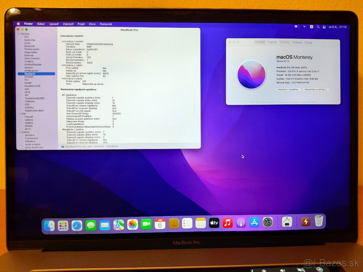Open the Music app icon
Image resolution: width=363 pixels, height=272 pixels.
[x=227, y=223]
